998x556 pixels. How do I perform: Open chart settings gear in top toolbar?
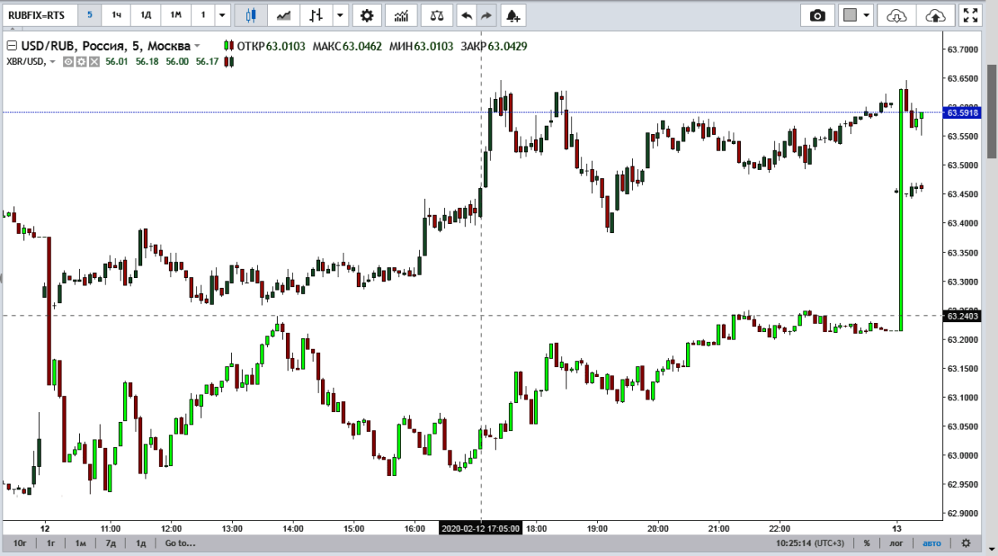(367, 15)
